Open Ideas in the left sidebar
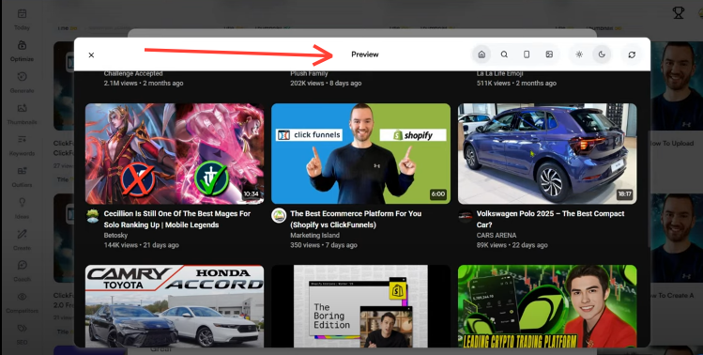703x355 pixels. [22, 208]
